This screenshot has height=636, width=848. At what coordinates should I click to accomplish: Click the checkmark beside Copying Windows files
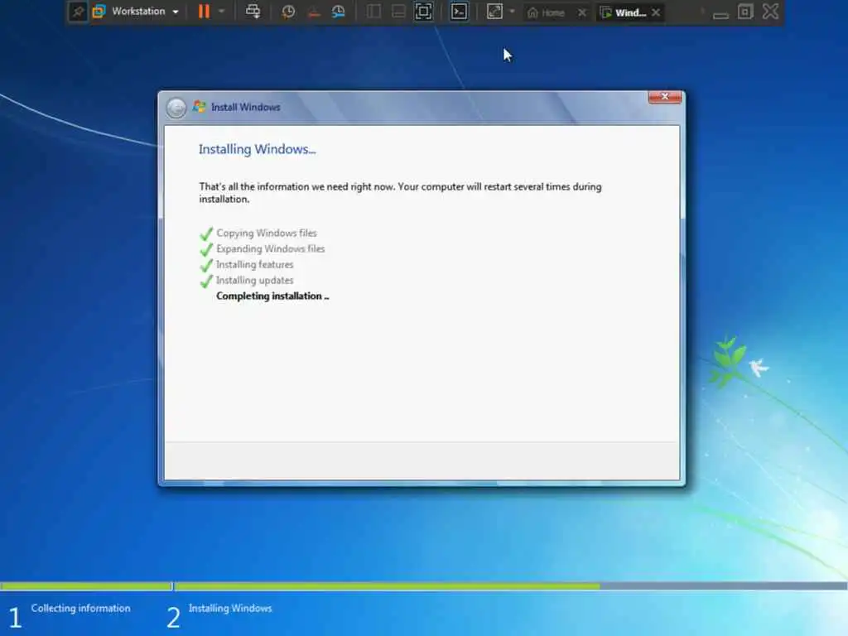[206, 234]
